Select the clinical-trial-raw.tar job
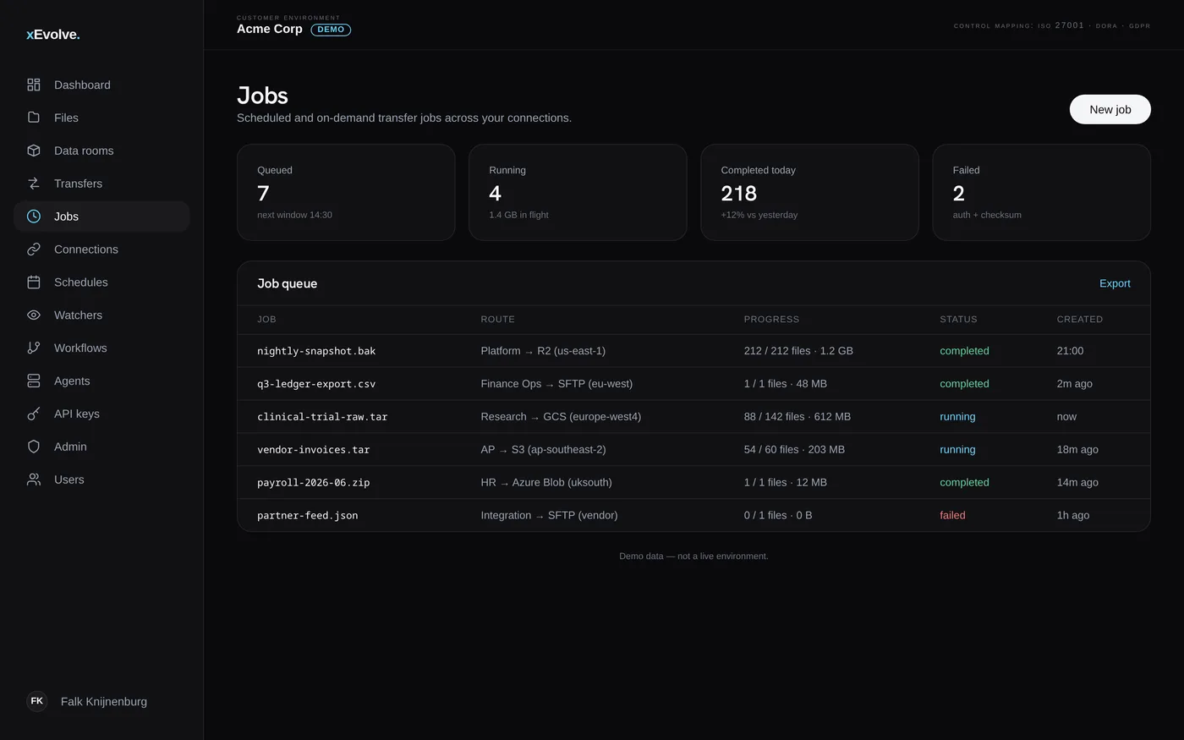 pos(693,417)
